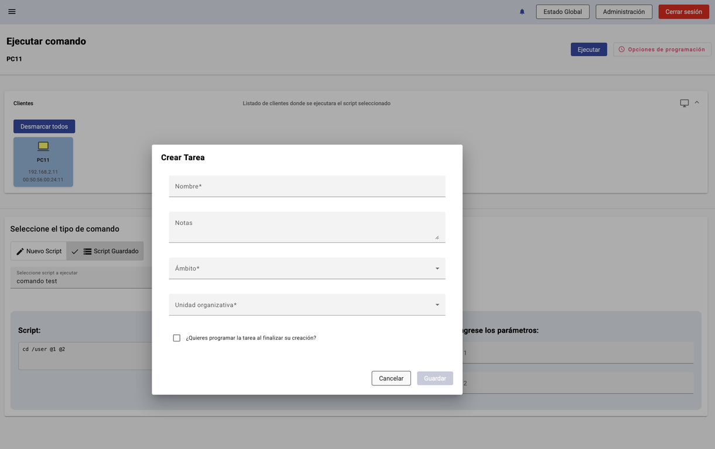Viewport: 715px width, 449px height.
Task: Open the Ámbito dropdown
Action: (x=307, y=268)
